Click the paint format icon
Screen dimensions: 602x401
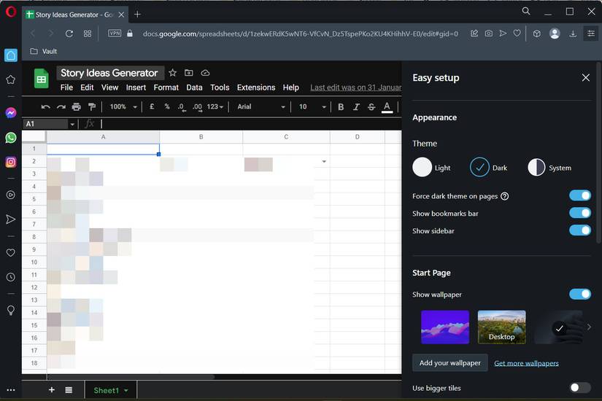click(x=91, y=107)
